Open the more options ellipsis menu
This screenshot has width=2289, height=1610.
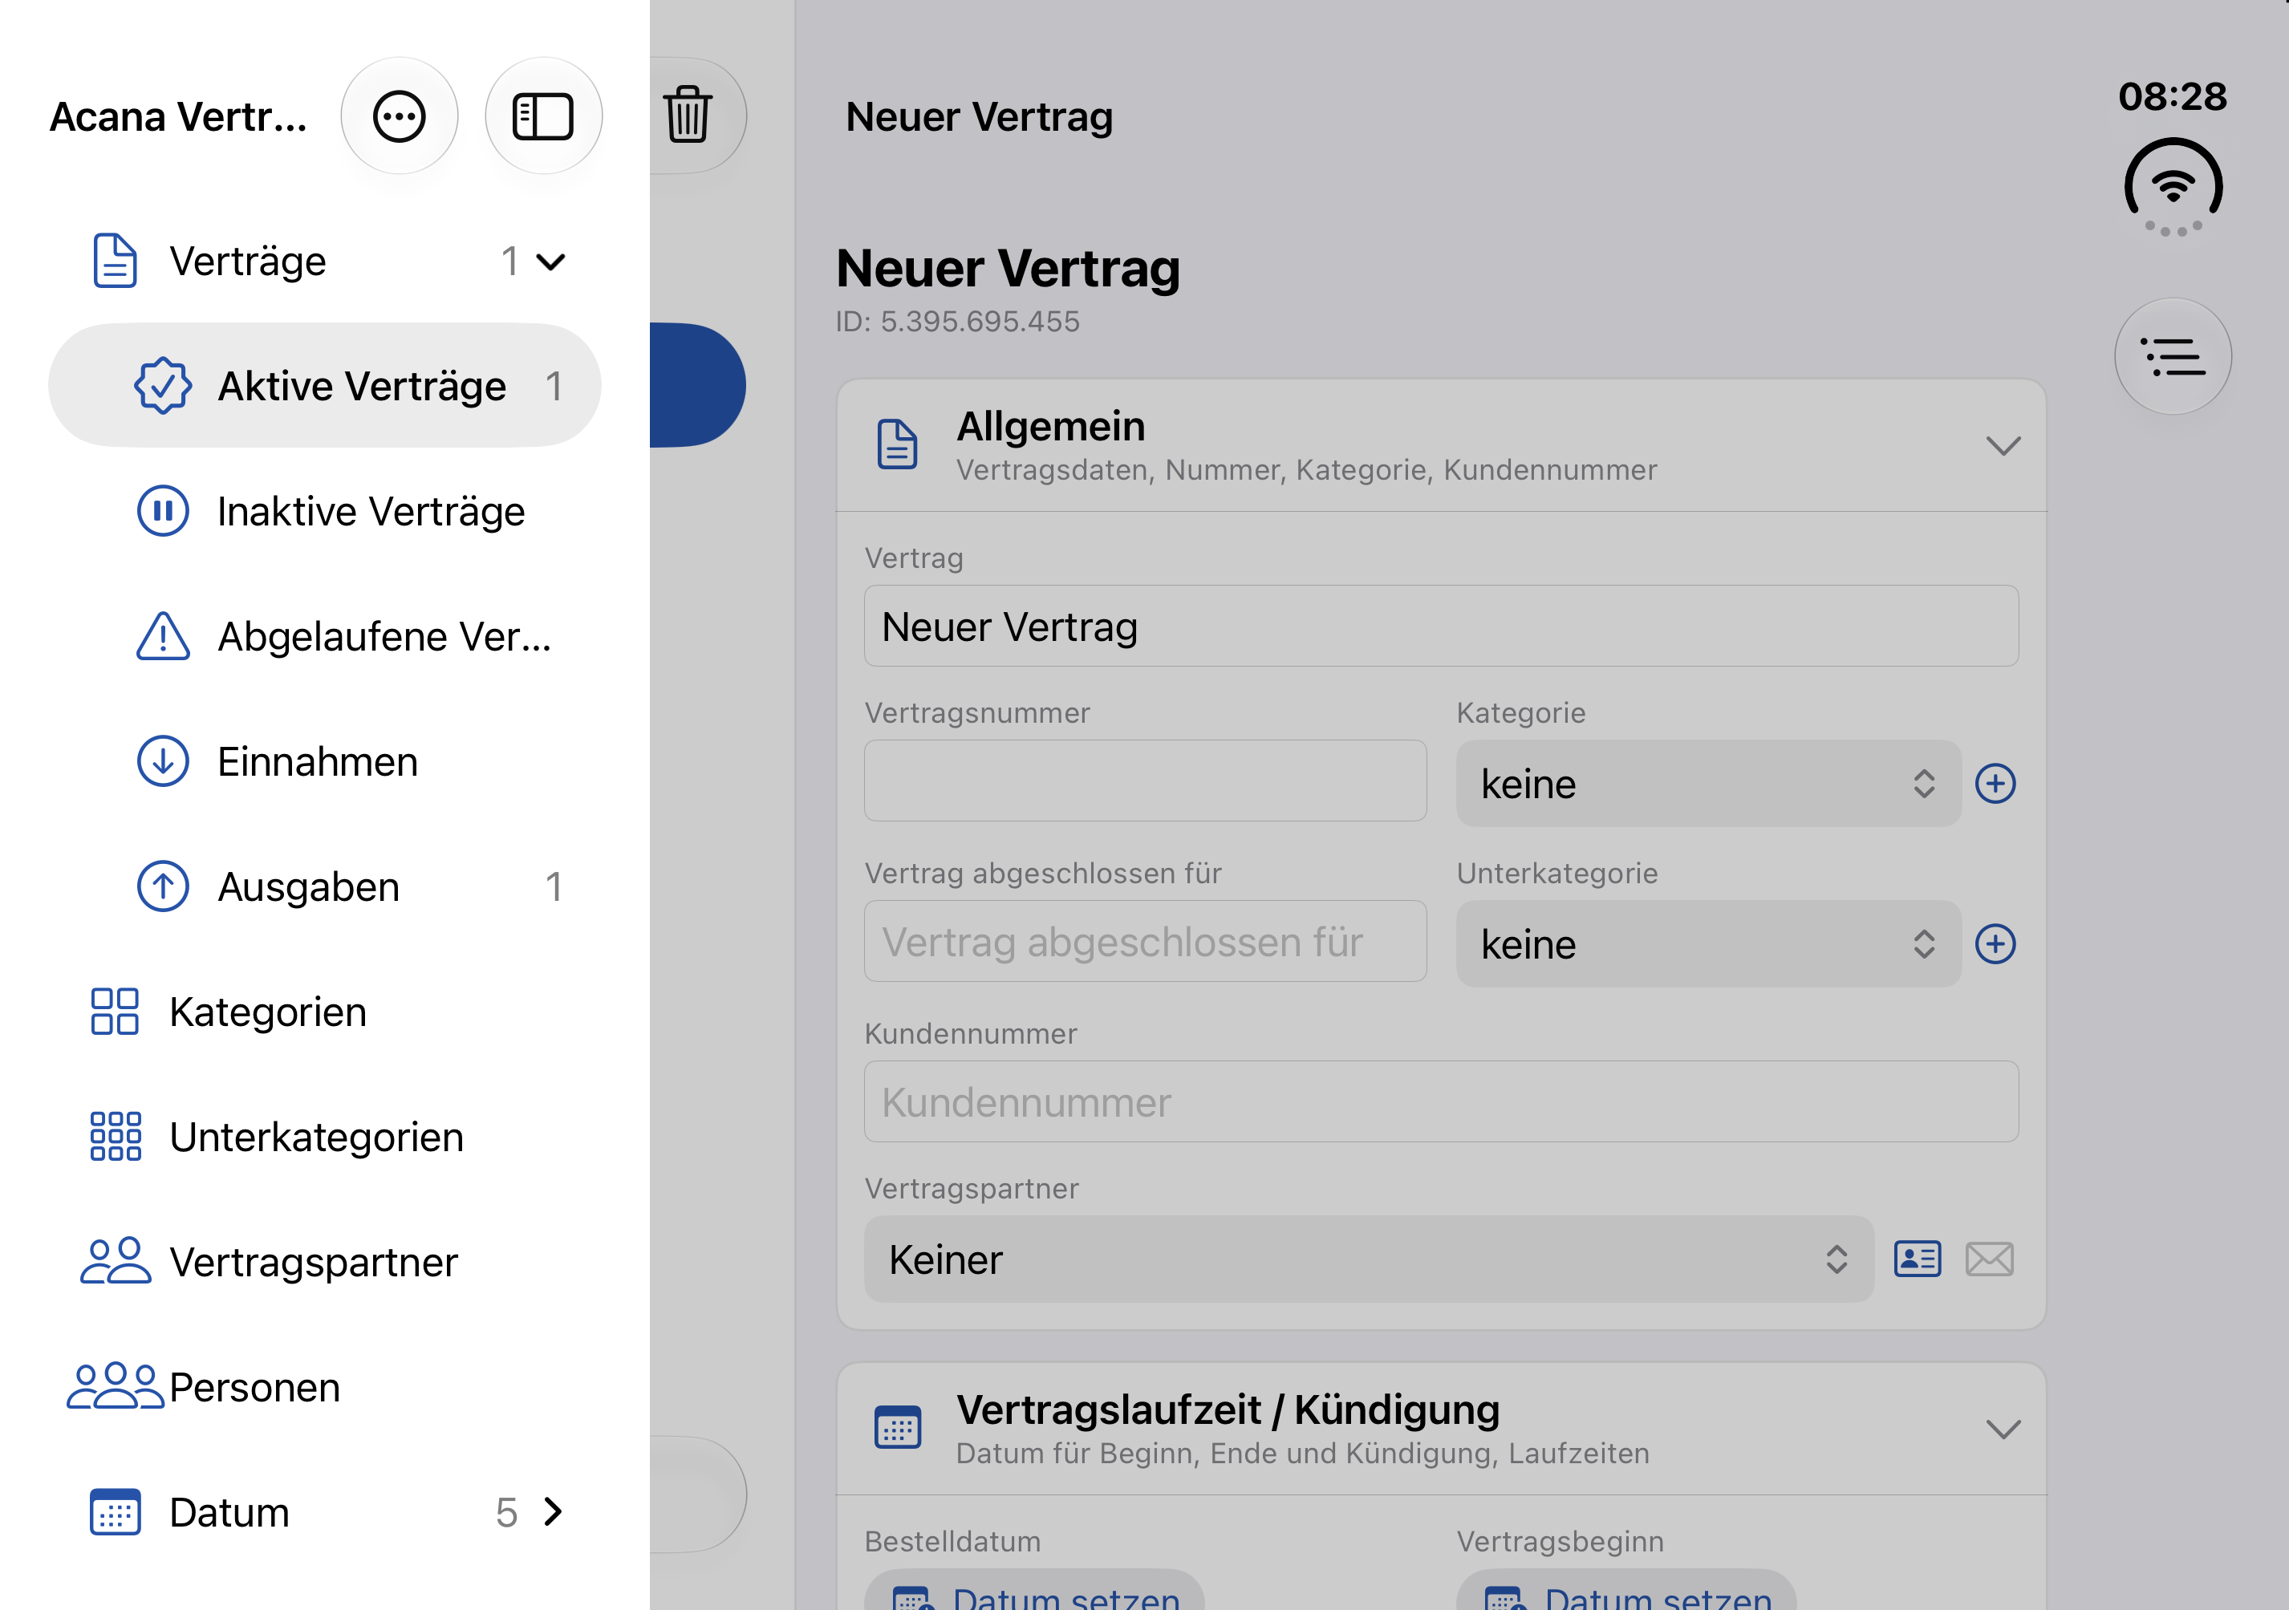(x=399, y=116)
